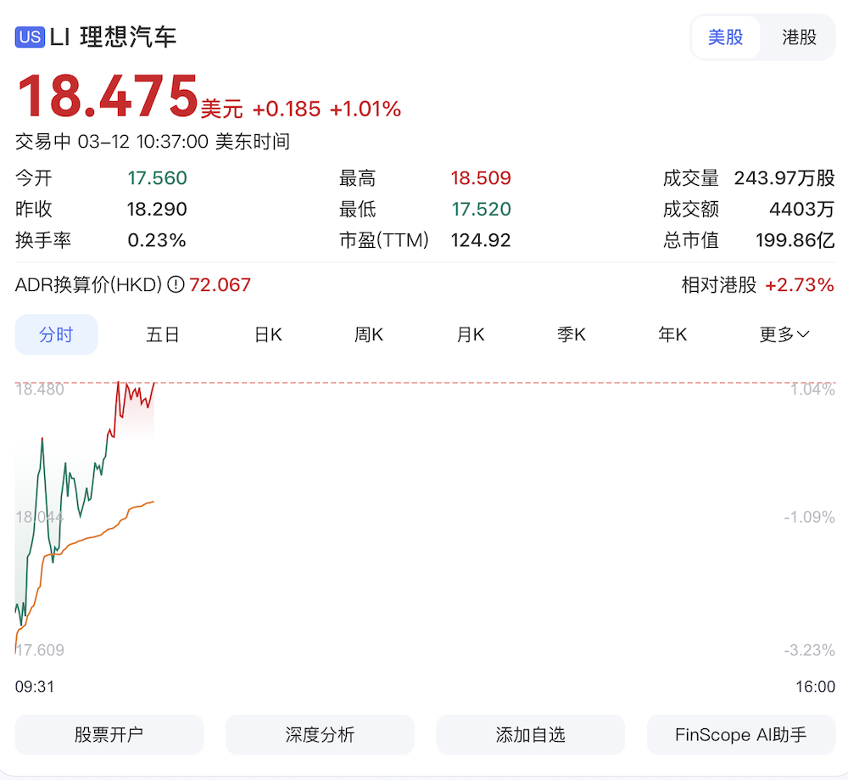This screenshot has width=848, height=780.
Task: Select the 月K chart period
Action: pyautogui.click(x=470, y=334)
